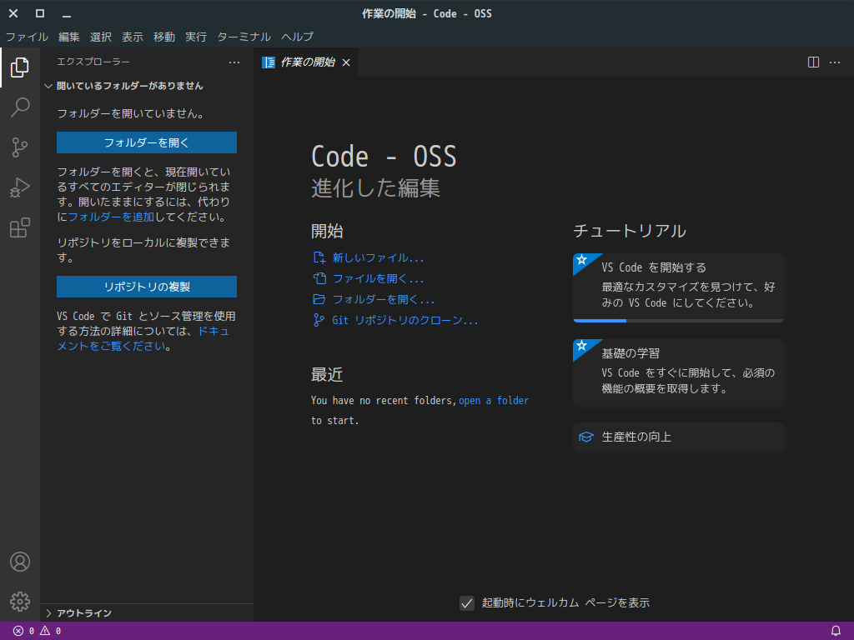854x640 pixels.
Task: Click the 新しいファイル... link
Action: [x=378, y=257]
